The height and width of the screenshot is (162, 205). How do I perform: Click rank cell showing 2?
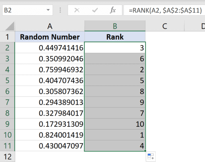[x=115, y=70]
